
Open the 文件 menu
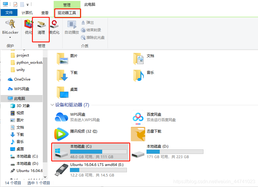coord(9,13)
